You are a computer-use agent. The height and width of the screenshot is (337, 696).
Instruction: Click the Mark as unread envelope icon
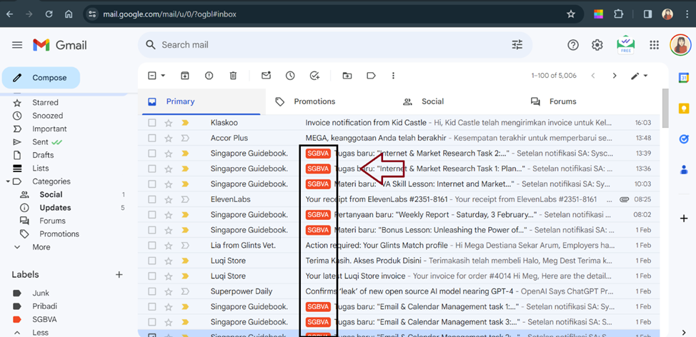[266, 76]
